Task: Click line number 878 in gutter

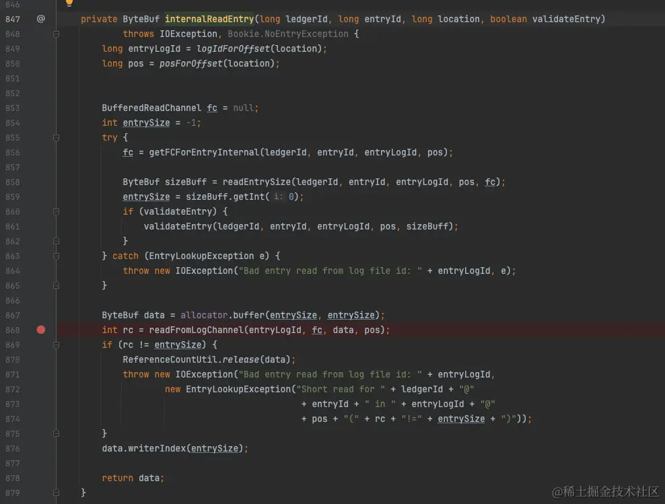Action: pos(13,478)
